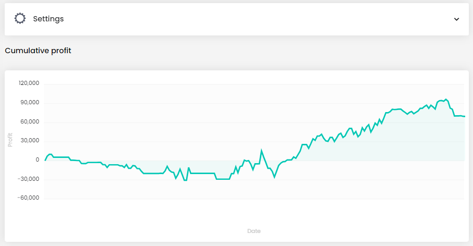Click the 120,000 horizontal gridline

point(251,84)
